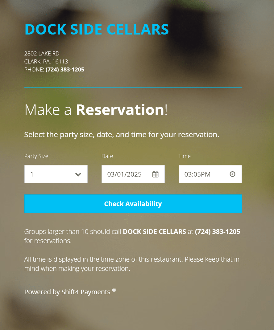Screen dimensions: 274x330
Task: Click the clock icon in Time field
Action: (x=233, y=174)
